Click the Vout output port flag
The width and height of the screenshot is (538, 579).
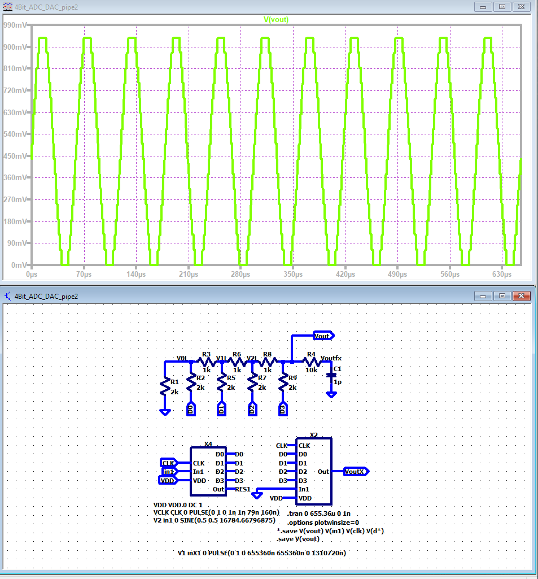323,336
